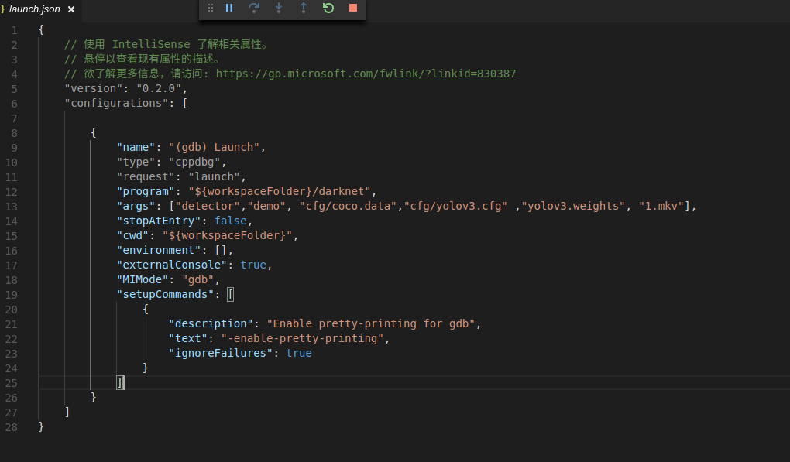Select the launch.json editor tab
This screenshot has width=790, height=462.
(34, 9)
